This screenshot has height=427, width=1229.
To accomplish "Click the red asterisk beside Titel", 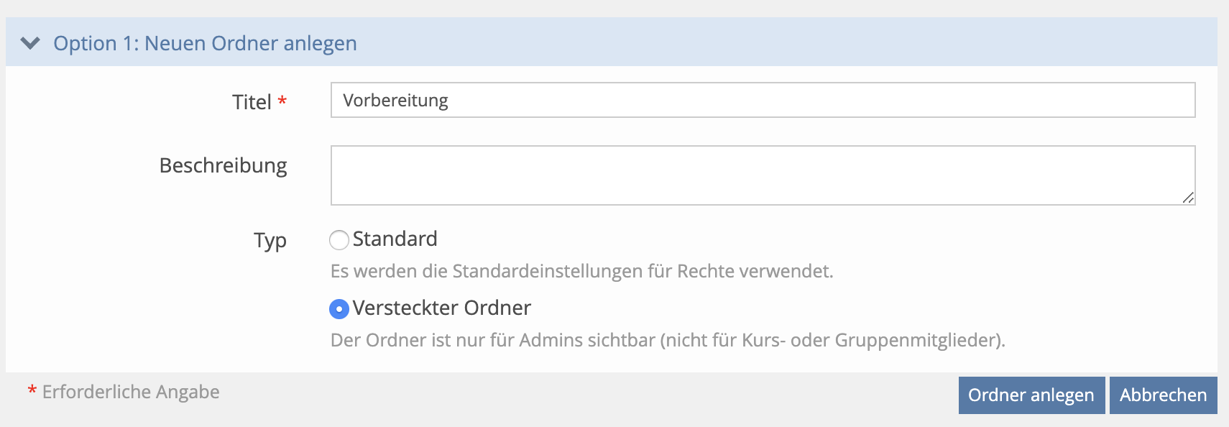I will [282, 101].
